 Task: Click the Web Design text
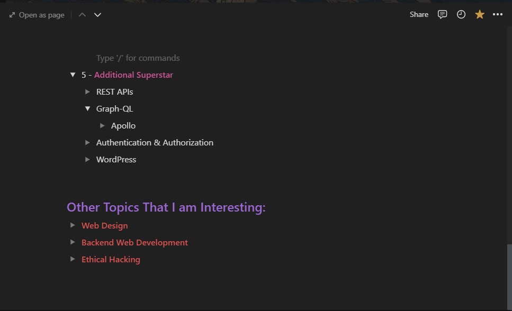(104, 225)
